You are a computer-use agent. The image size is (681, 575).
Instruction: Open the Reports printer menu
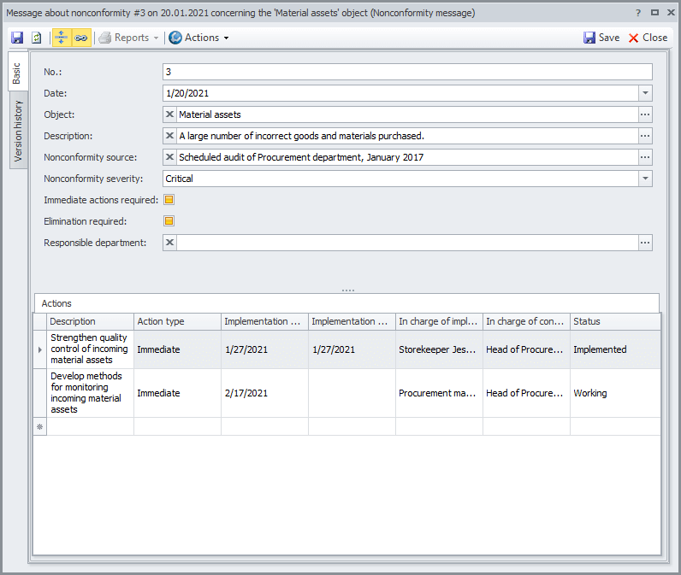click(128, 38)
